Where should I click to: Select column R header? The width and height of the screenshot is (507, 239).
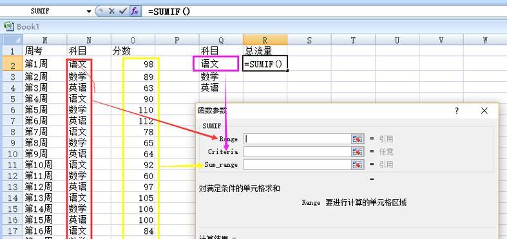tap(265, 40)
